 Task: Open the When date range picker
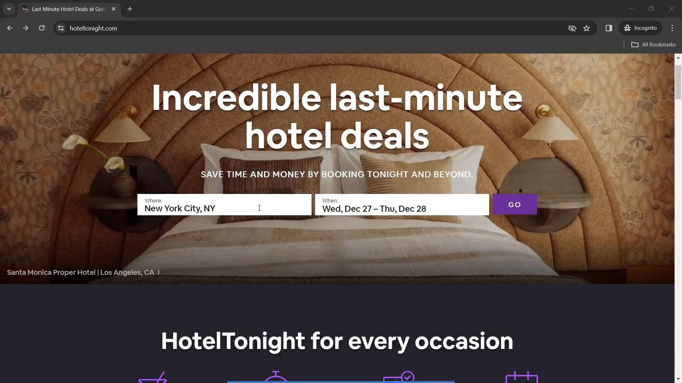pos(402,205)
